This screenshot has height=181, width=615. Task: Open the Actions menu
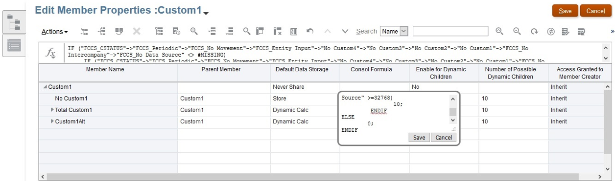pos(54,32)
